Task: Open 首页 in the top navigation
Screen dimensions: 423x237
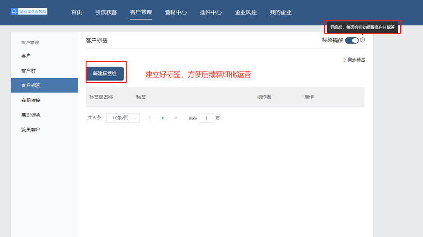Action: tap(77, 12)
